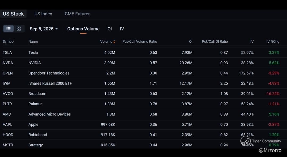The width and height of the screenshot is (287, 157).
Task: Select the Palantir row
Action: point(35,104)
